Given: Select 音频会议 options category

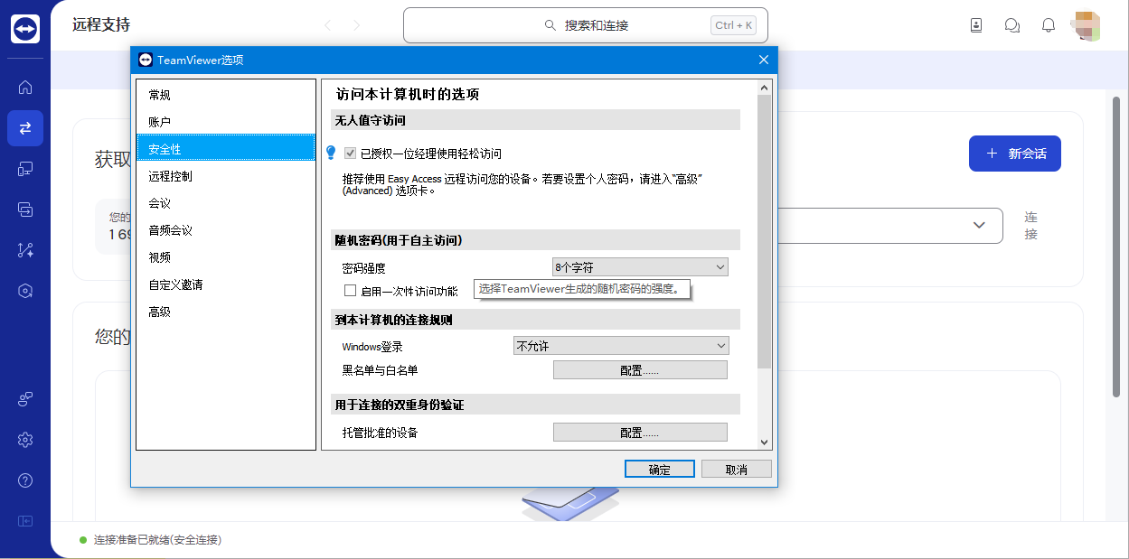Looking at the screenshot, I should tap(226, 230).
